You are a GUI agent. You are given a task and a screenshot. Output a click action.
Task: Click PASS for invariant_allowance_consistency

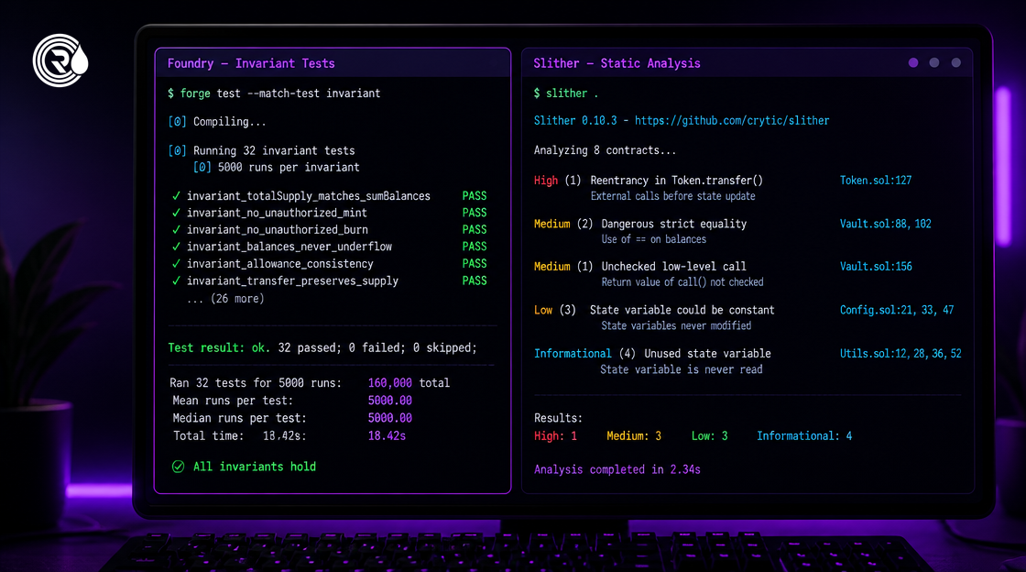475,264
